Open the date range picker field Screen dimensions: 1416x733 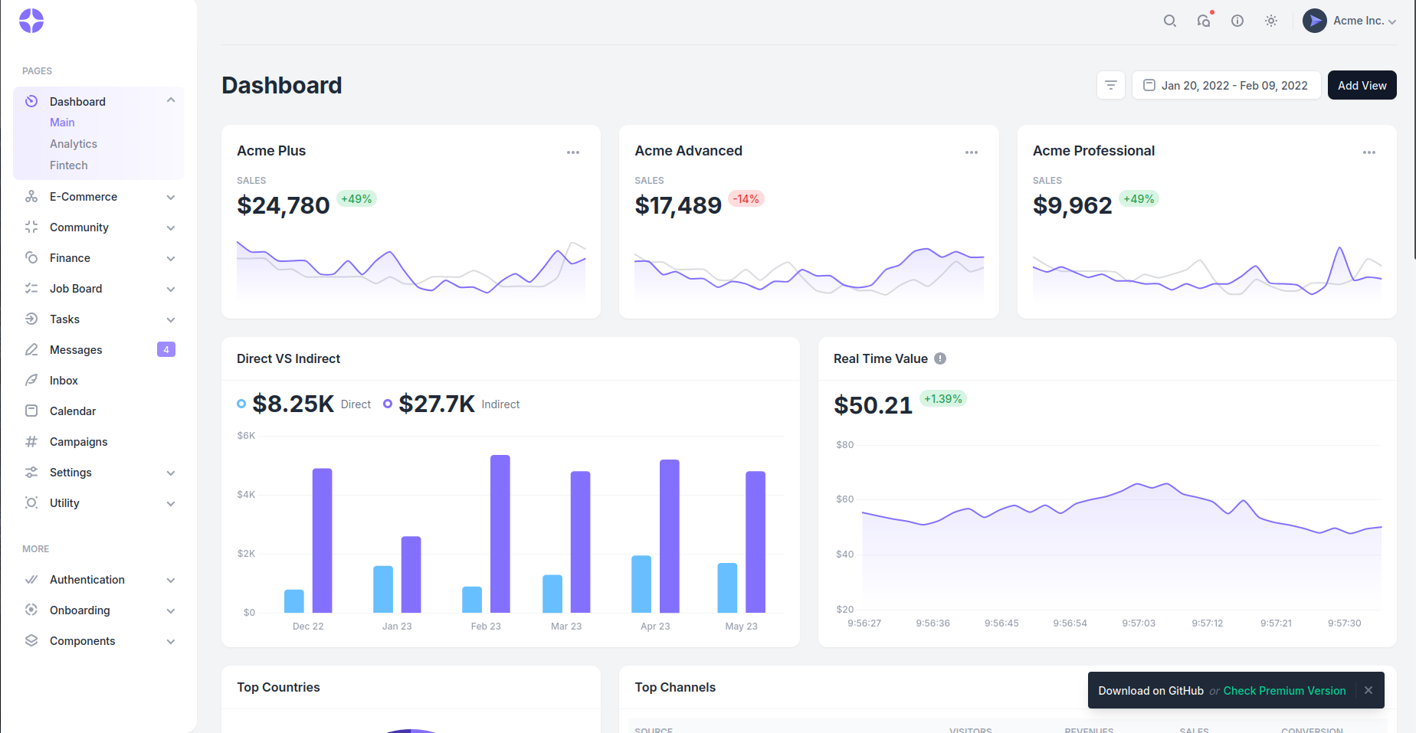1226,85
